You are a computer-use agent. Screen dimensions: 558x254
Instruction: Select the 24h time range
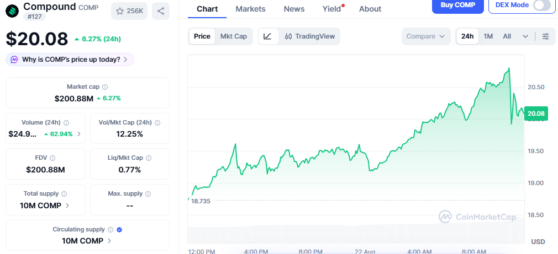click(x=467, y=36)
